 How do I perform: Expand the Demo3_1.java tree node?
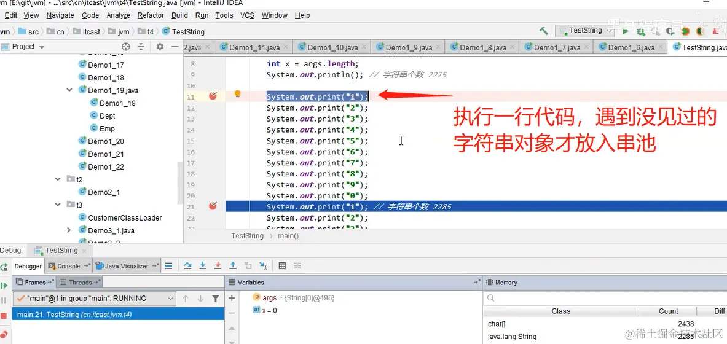tap(69, 230)
